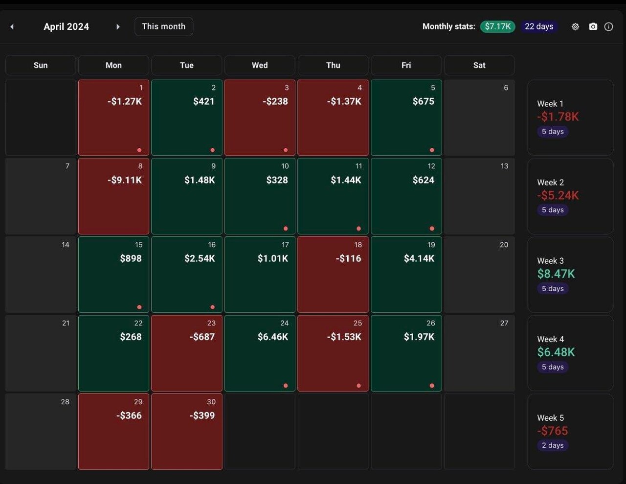
Task: Select the Week 4 summary card
Action: point(570,353)
